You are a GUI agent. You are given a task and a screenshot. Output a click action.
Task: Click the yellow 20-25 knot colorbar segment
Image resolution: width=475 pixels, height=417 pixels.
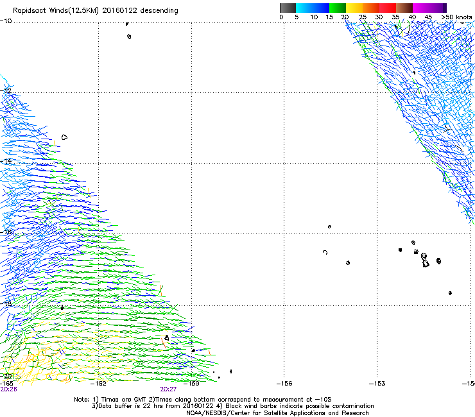pyautogui.click(x=354, y=8)
